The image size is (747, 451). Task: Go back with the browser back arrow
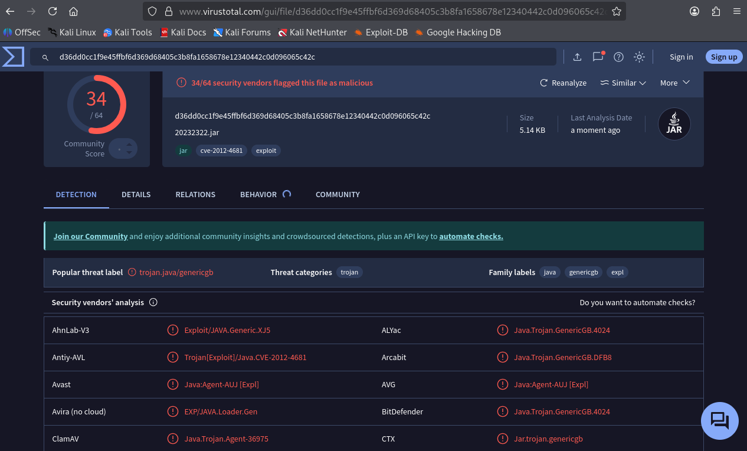click(10, 11)
